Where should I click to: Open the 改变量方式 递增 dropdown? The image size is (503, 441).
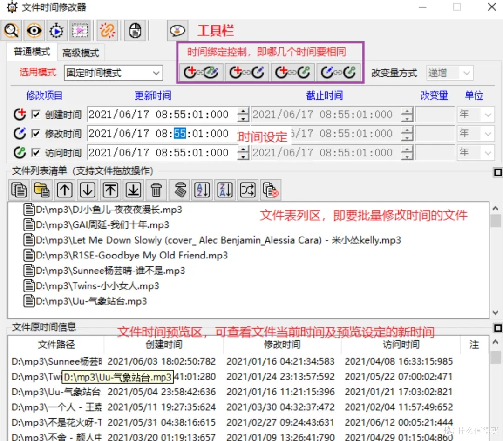(450, 73)
